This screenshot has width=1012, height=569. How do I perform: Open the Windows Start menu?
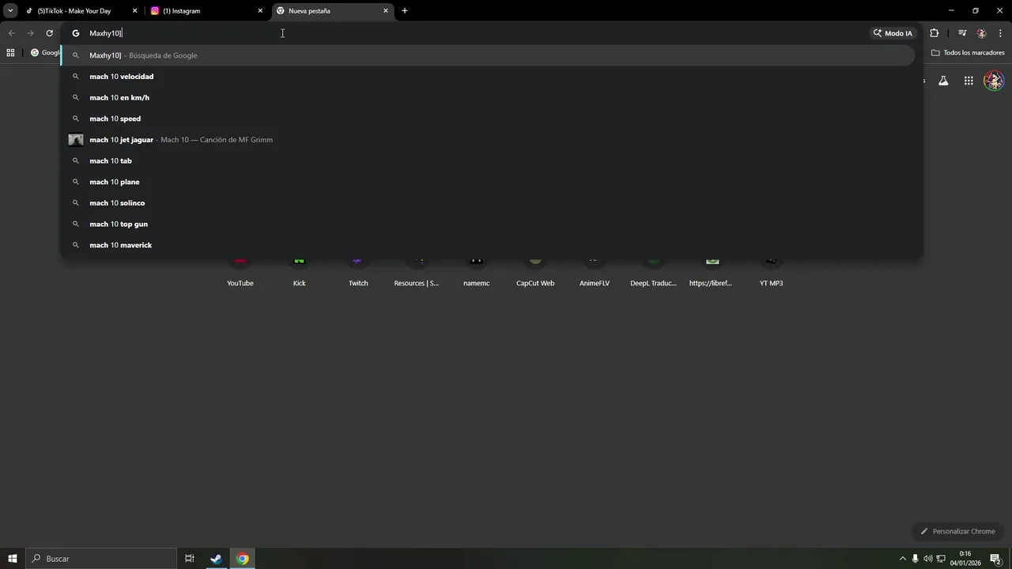(12, 559)
